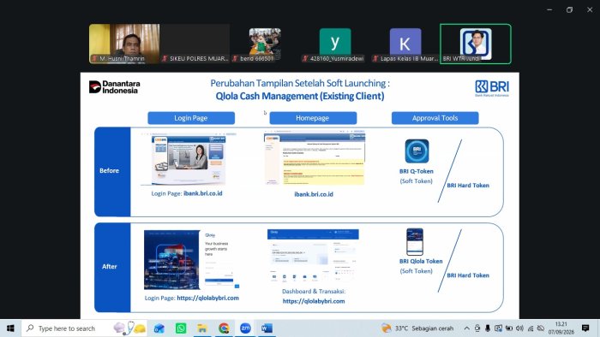
Task: Click the BRI Hard Token text in After row
Action: click(x=468, y=275)
